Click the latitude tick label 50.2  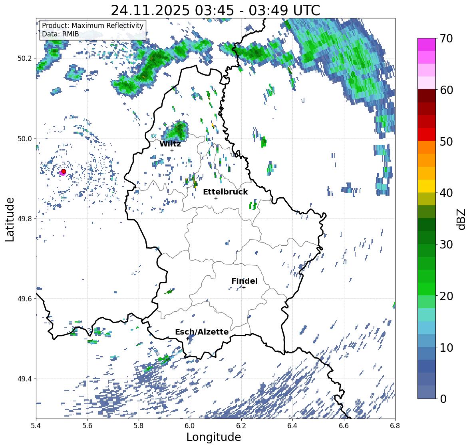coord(25,58)
